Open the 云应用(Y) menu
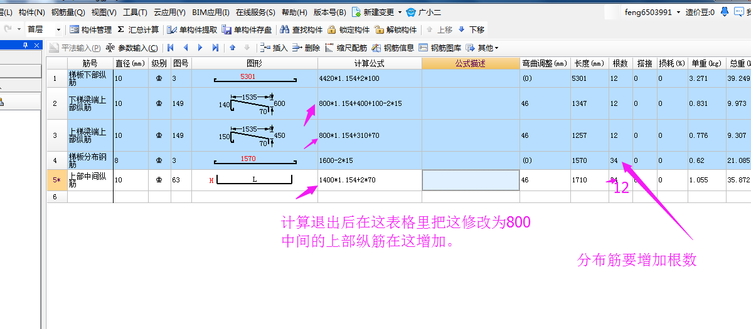 pyautogui.click(x=169, y=12)
